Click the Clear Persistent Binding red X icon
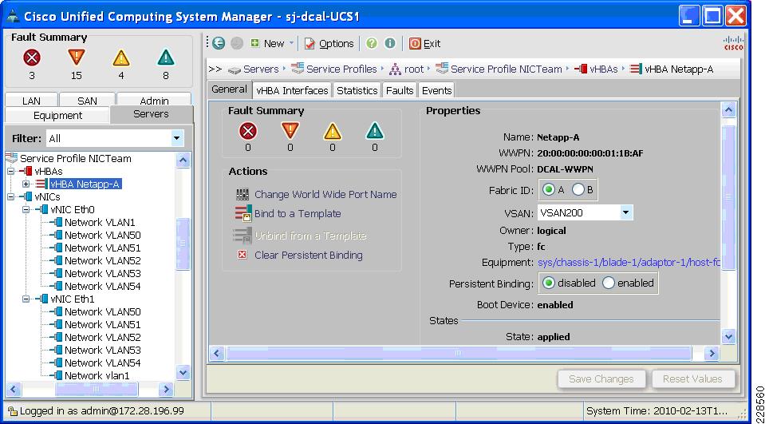This screenshot has height=424, width=765. pyautogui.click(x=242, y=255)
